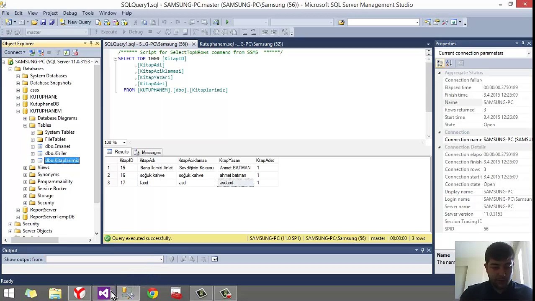Open Show output from dropdown
The image size is (535, 301).
(161, 260)
